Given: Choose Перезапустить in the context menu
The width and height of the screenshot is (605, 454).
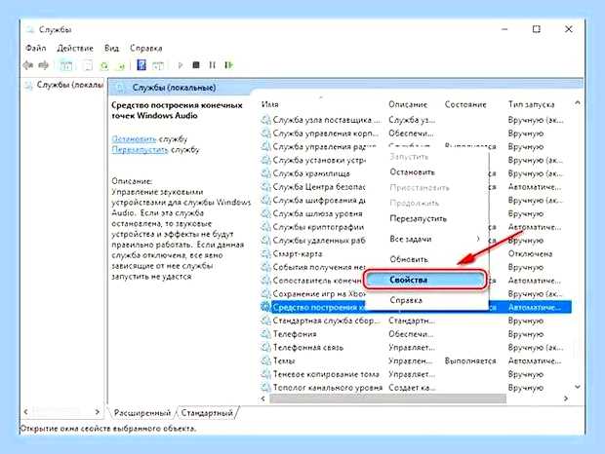Looking at the screenshot, I should pyautogui.click(x=418, y=218).
